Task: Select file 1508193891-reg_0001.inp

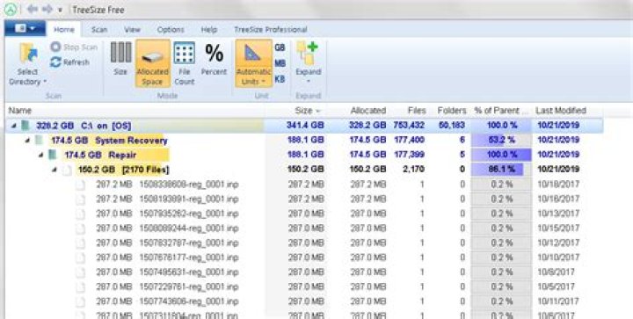Action: [x=189, y=199]
